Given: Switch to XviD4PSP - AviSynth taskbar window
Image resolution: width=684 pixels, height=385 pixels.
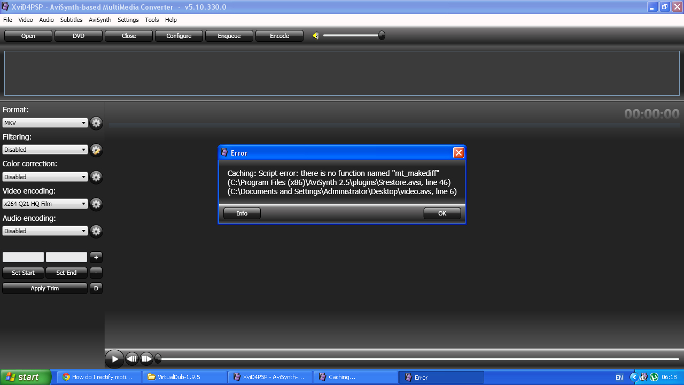Looking at the screenshot, I should pyautogui.click(x=270, y=377).
